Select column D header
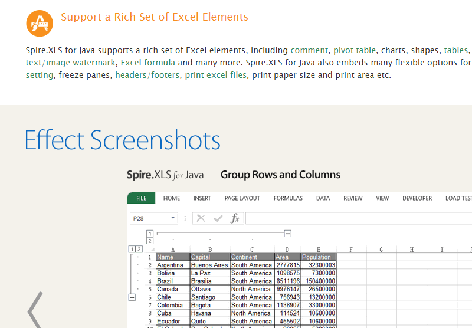 coord(287,250)
